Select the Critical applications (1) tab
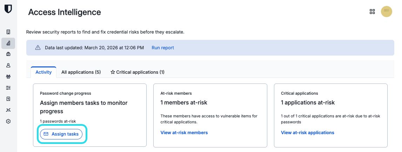Screen dimensions: 402x152 [x=138, y=72]
